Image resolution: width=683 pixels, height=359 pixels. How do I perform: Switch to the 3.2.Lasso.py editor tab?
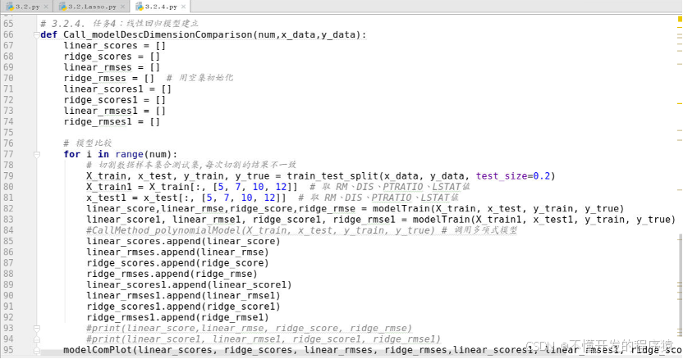tap(91, 7)
